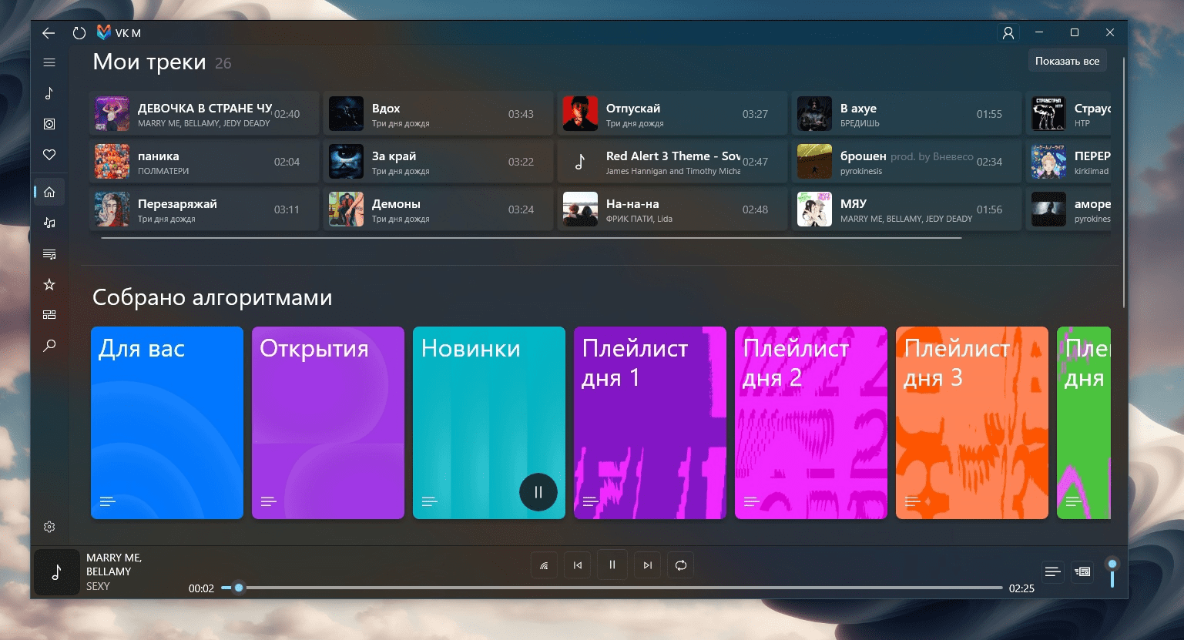Open the hamburger navigation menu
The height and width of the screenshot is (640, 1184).
coord(49,62)
